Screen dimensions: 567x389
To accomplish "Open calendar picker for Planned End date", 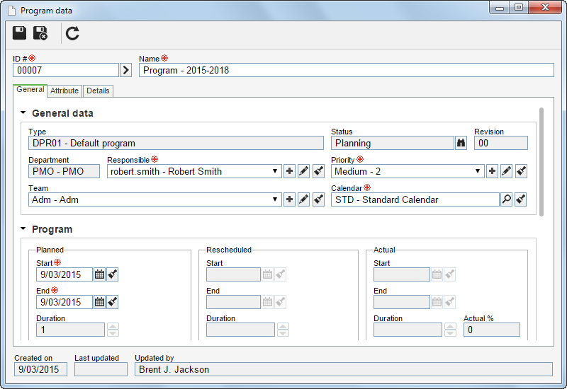I will 99,302.
